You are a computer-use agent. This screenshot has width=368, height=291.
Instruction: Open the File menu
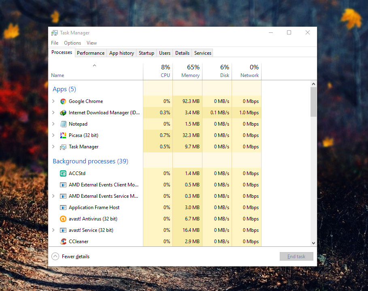[55, 43]
